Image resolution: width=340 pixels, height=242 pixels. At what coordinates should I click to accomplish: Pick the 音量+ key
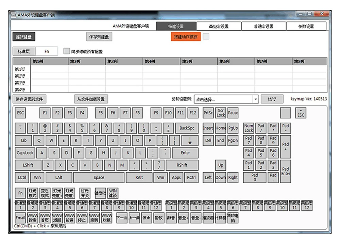[x=184, y=218]
